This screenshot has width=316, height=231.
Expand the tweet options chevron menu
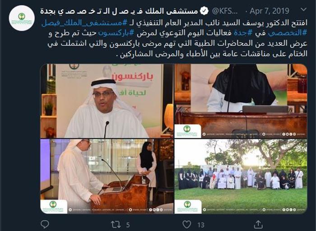click(x=303, y=9)
